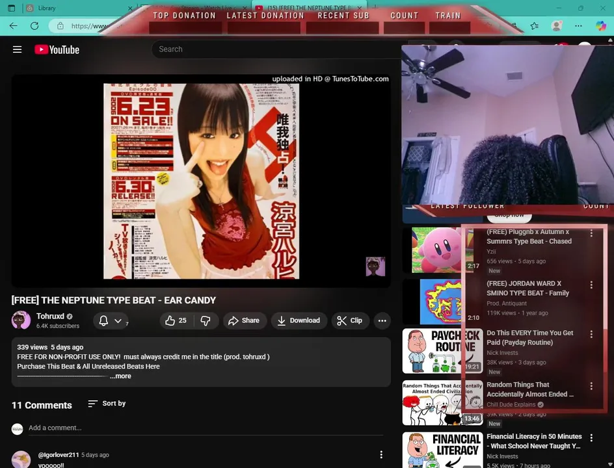614x468 pixels.
Task: Click '6.4K subscribers' text
Action: click(x=58, y=326)
